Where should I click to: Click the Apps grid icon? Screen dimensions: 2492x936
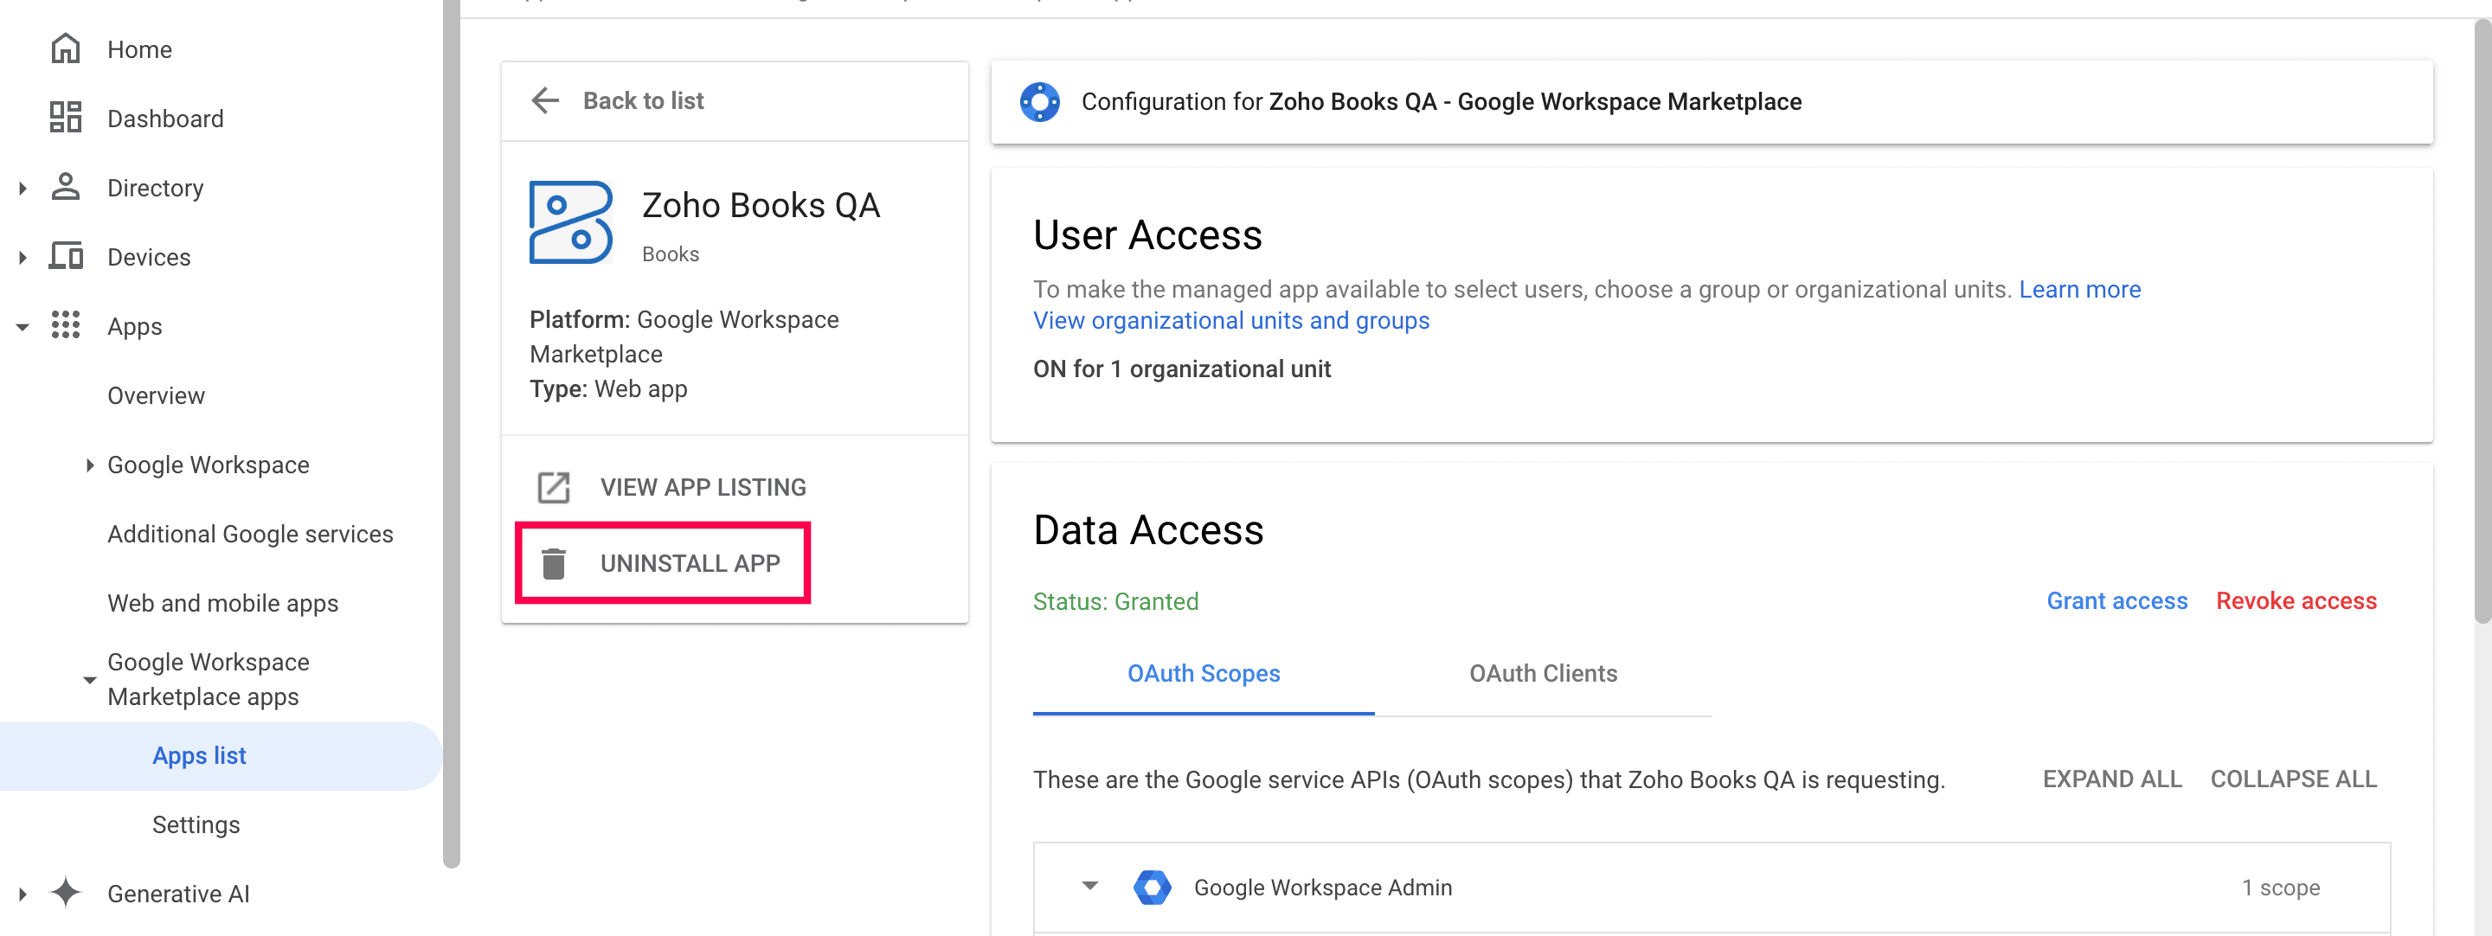pos(66,326)
